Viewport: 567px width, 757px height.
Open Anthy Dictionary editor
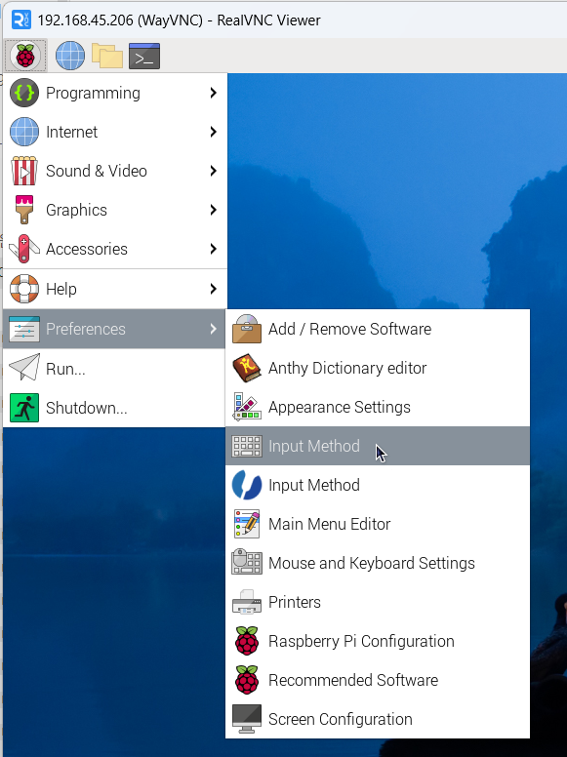tap(378, 368)
